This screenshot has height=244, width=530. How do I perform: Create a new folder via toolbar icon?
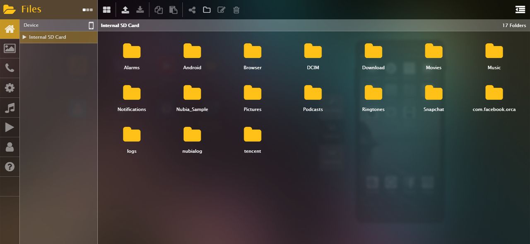point(207,10)
